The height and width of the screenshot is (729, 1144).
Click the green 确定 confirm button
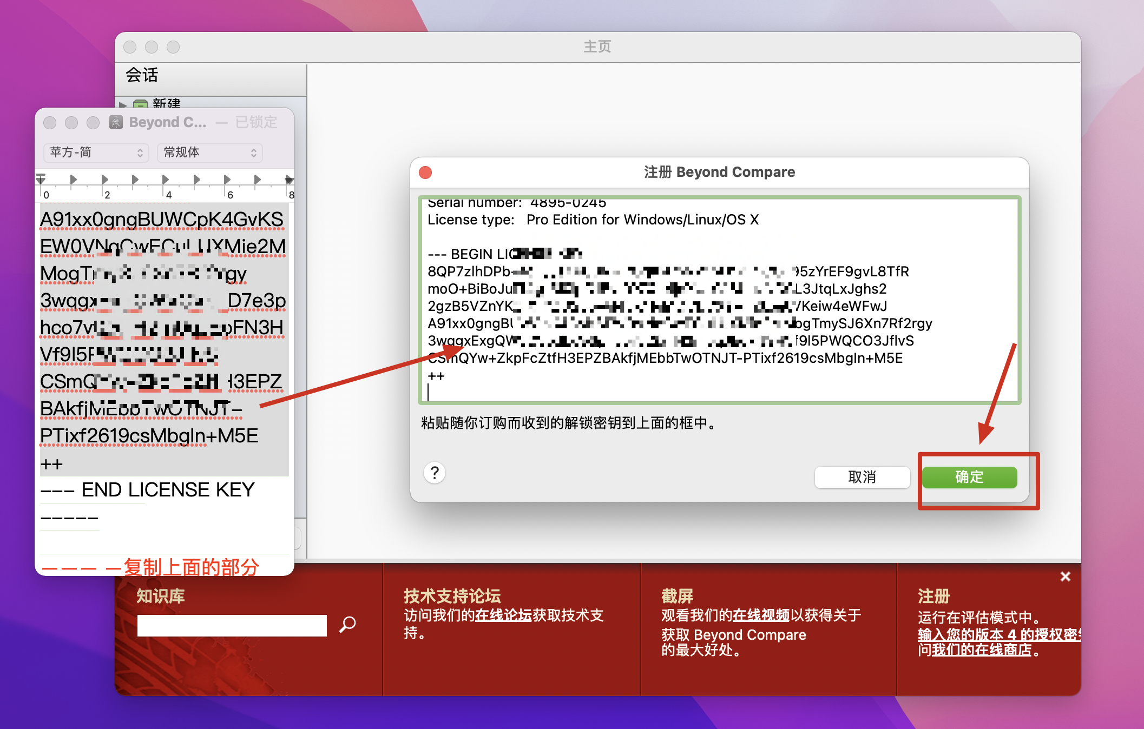(x=969, y=477)
